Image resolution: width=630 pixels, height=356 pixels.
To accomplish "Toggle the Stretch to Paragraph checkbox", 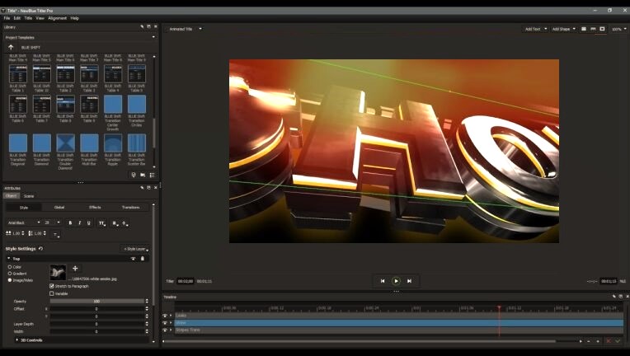I will click(52, 286).
